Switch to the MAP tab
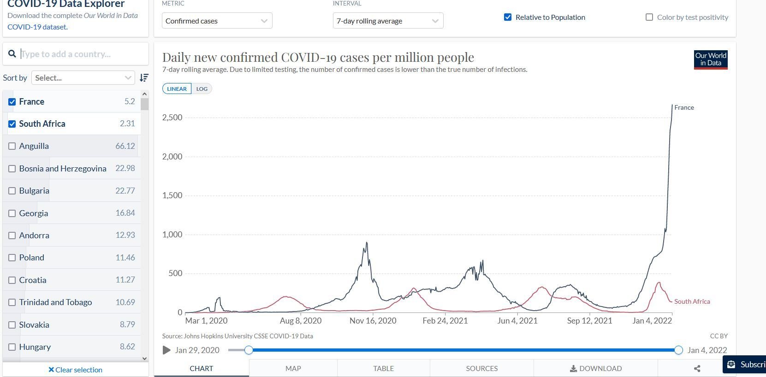This screenshot has height=377, width=766. [293, 368]
